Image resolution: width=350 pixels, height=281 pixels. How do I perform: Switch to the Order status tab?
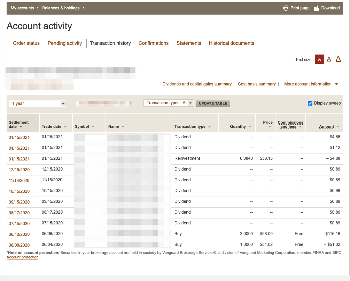click(x=26, y=43)
